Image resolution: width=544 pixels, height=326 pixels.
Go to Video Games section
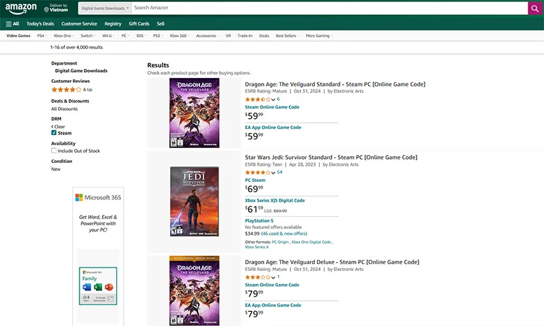tap(18, 36)
